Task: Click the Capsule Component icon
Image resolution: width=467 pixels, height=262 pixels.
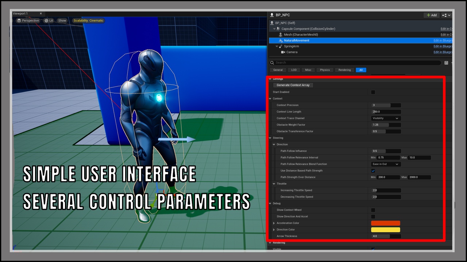Action: tap(278, 29)
